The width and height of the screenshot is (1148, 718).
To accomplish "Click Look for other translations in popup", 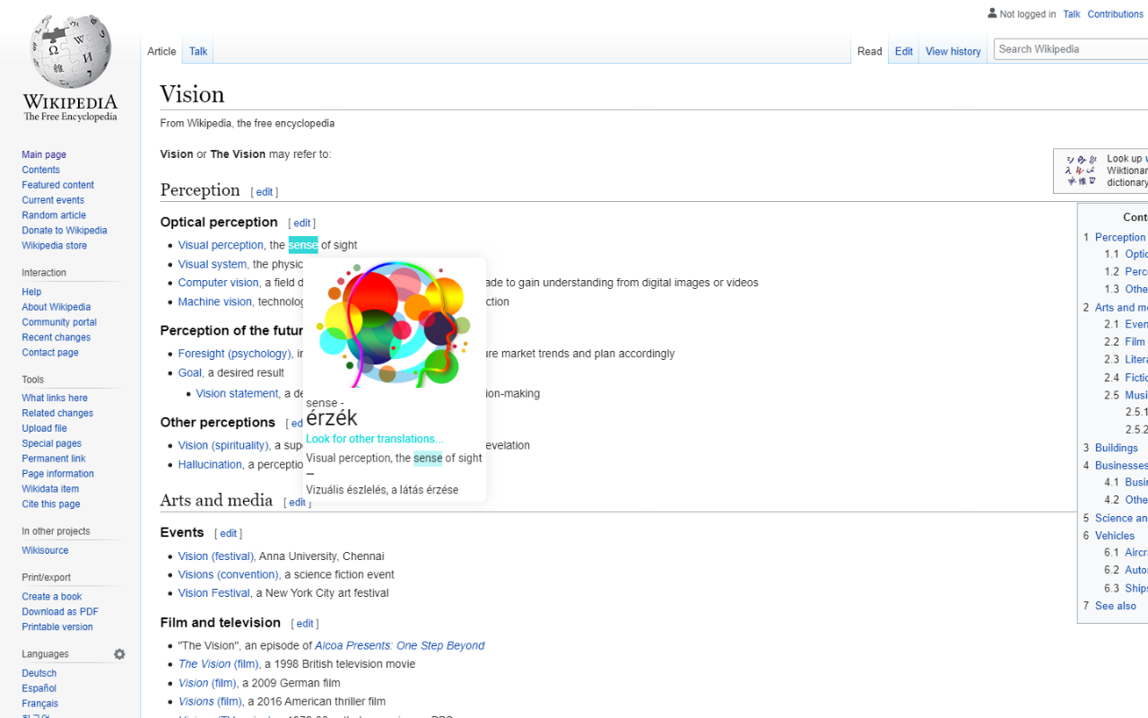I will point(374,439).
